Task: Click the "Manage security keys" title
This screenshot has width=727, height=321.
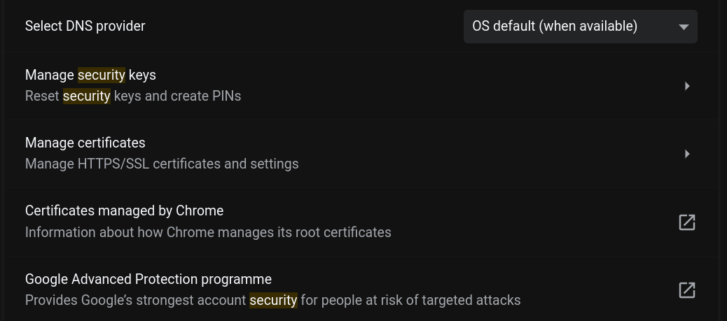Action: (x=90, y=75)
